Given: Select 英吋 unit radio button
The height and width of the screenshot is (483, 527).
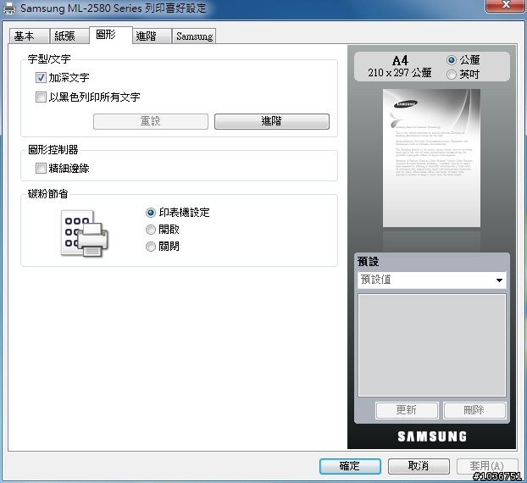Looking at the screenshot, I should point(452,75).
